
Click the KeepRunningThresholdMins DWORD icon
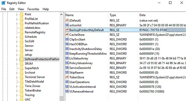click(x=67, y=54)
